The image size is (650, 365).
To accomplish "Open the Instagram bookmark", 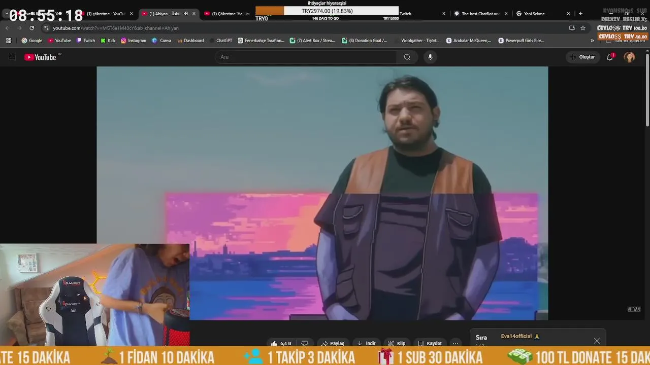I will click(134, 41).
